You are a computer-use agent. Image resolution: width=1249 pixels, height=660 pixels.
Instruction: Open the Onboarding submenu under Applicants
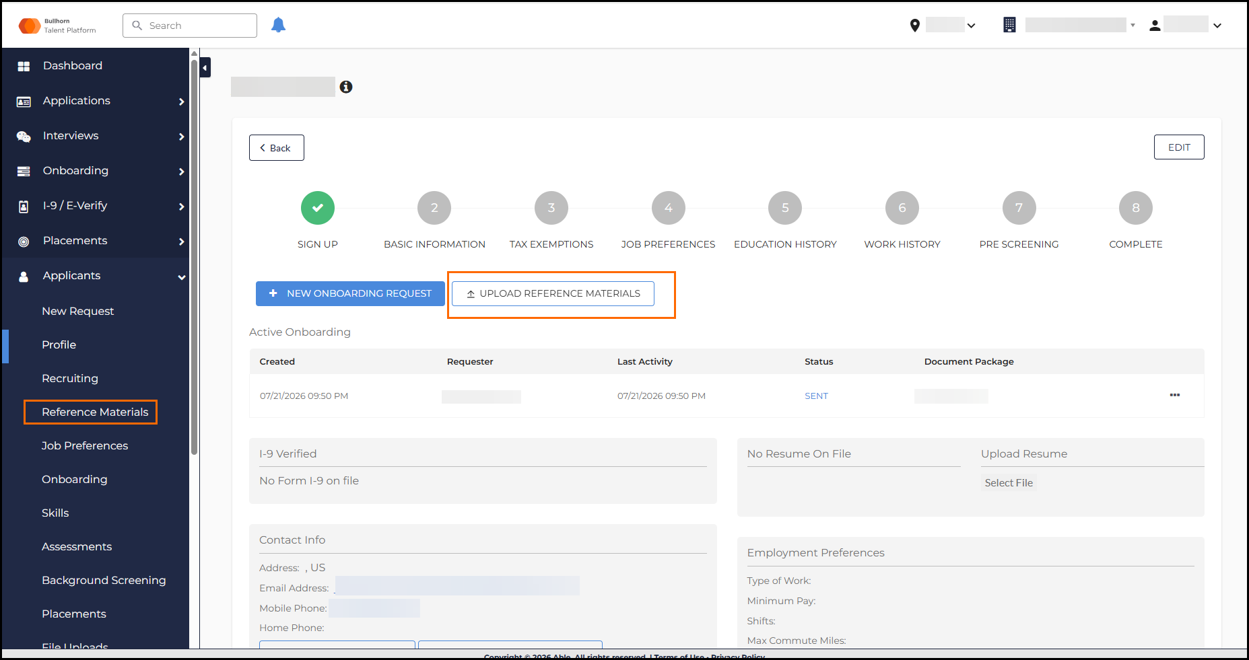pyautogui.click(x=75, y=479)
